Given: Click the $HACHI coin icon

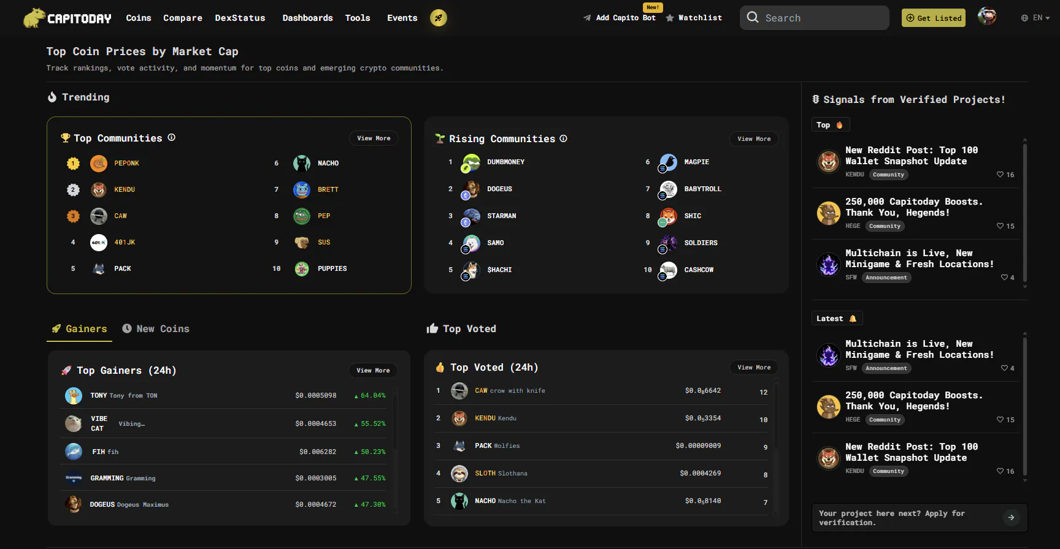Looking at the screenshot, I should pyautogui.click(x=471, y=270).
